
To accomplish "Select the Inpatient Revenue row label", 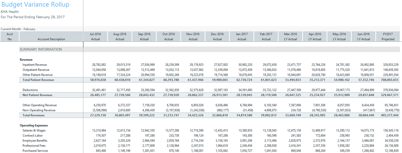I will (35, 65).
